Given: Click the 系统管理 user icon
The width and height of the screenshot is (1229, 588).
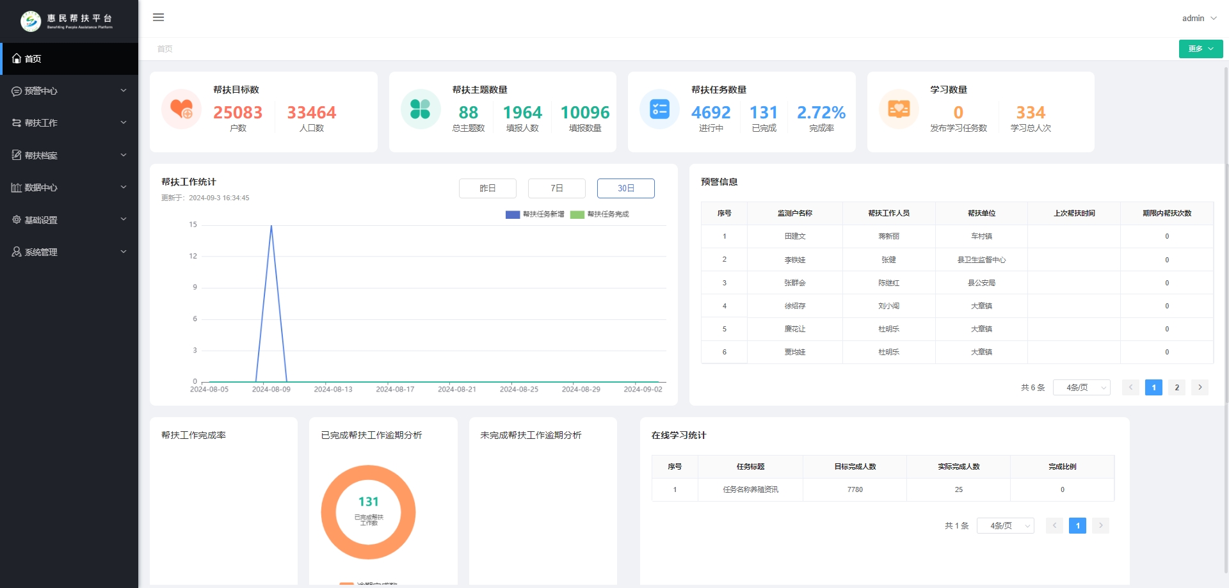Looking at the screenshot, I should click(17, 252).
